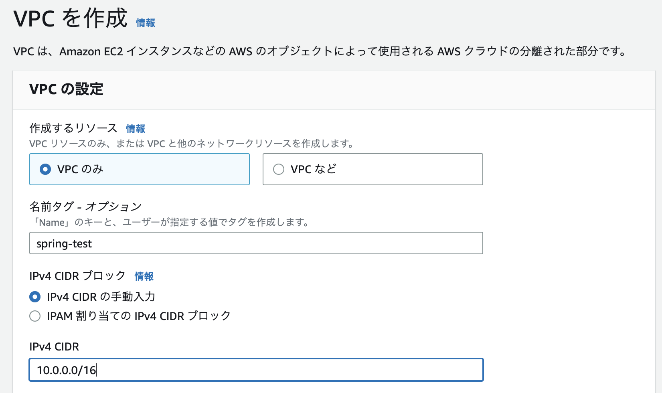Open the 情報 link beside 「VPC を作成」

click(x=145, y=23)
